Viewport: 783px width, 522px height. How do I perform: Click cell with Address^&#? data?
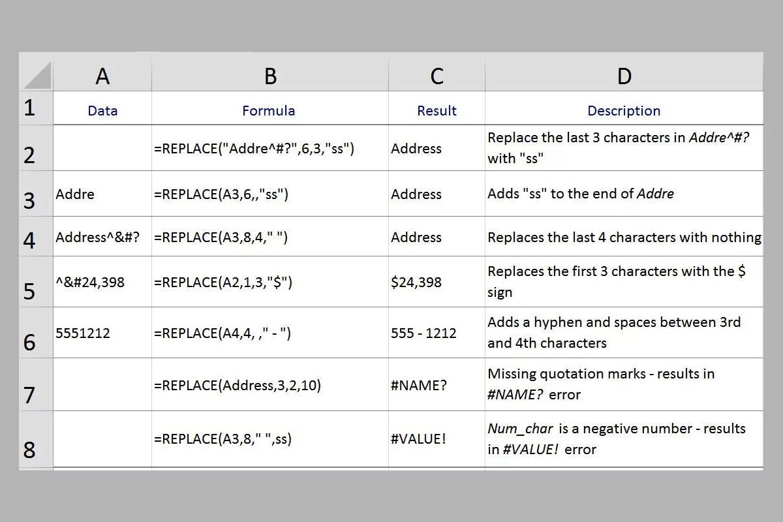click(x=102, y=237)
